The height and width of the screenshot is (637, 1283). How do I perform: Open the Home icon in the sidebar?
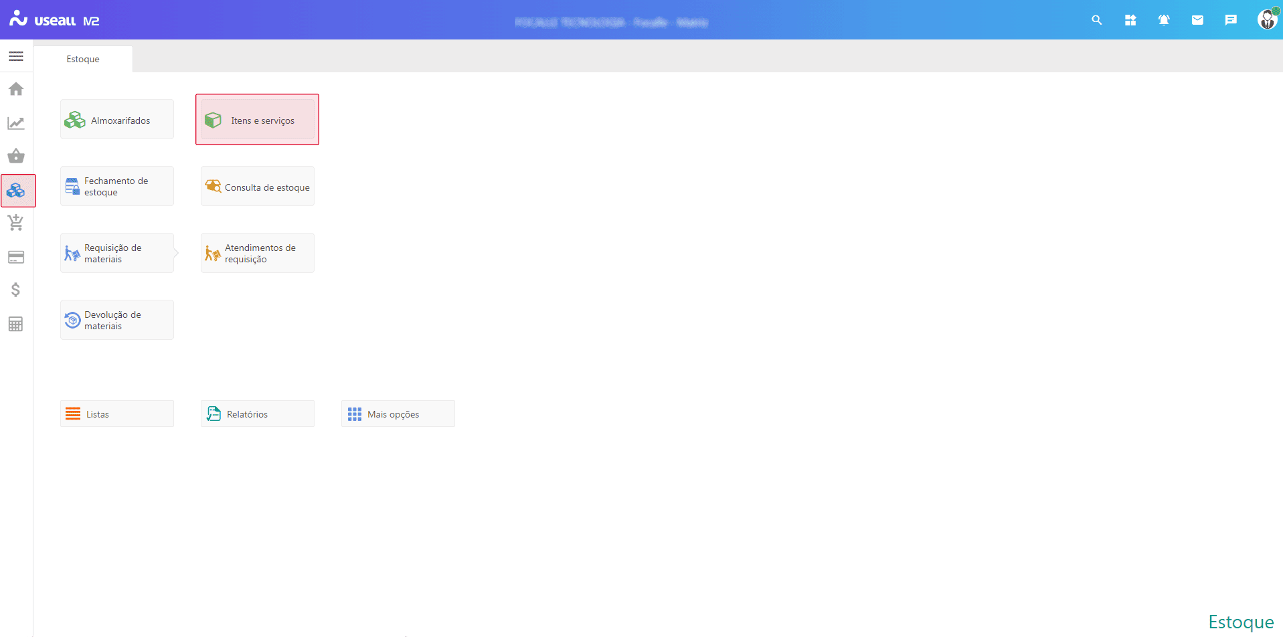click(16, 89)
